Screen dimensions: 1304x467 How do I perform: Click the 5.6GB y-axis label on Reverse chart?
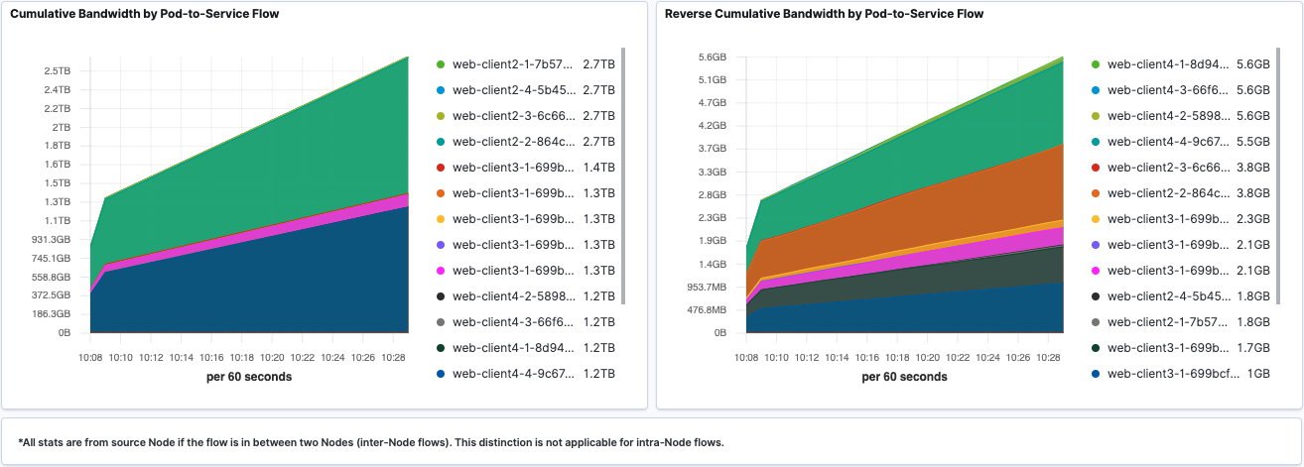tap(713, 57)
